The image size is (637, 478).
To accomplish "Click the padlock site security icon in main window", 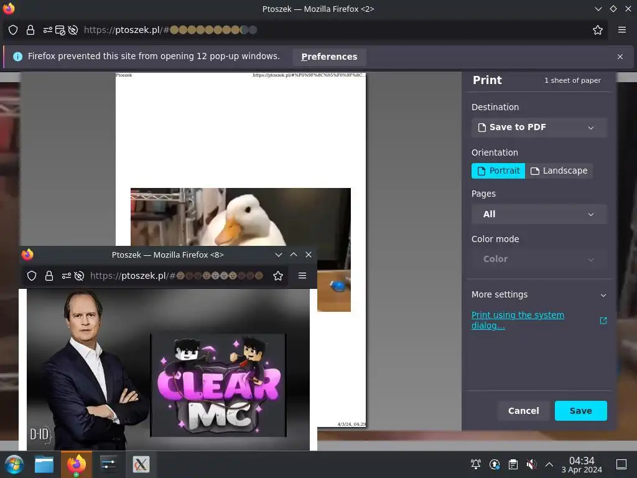I will [30, 30].
